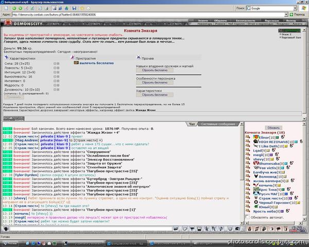Click the printer toolbar icon
309x247 pixels.
[x=46, y=8]
